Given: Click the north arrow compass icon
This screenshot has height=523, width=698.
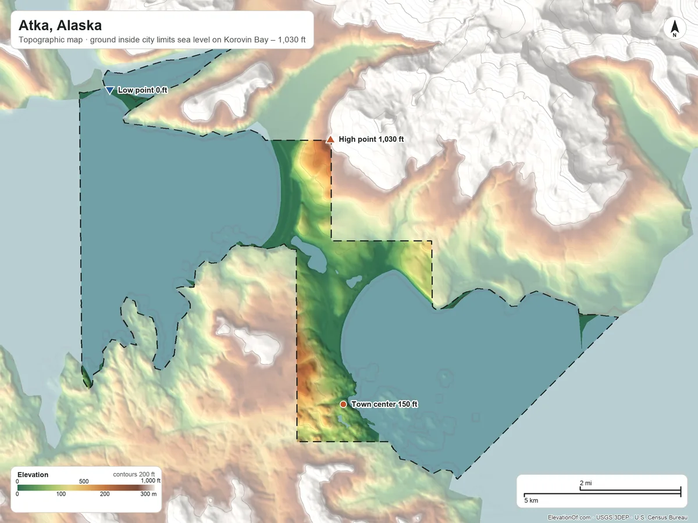Looking at the screenshot, I should tap(674, 28).
